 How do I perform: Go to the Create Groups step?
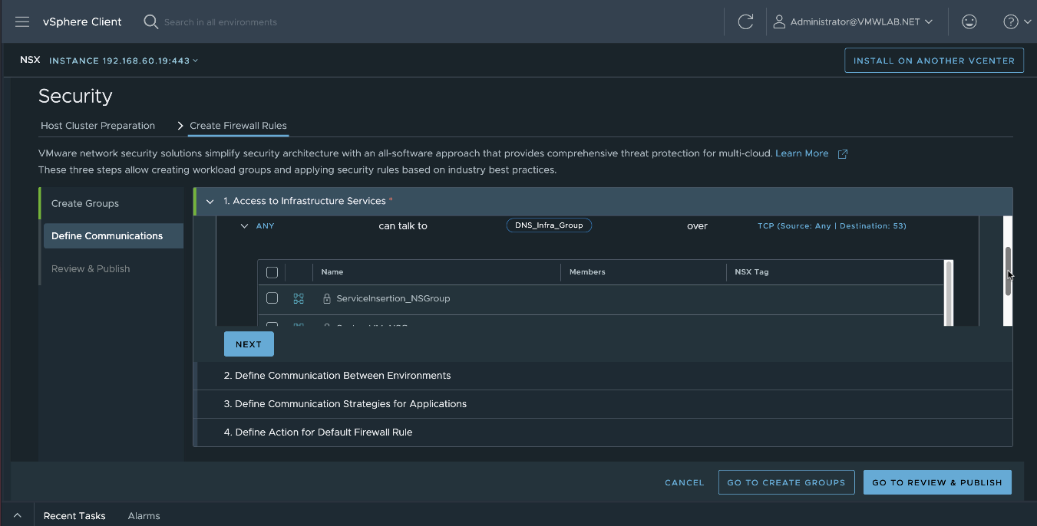pyautogui.click(x=113, y=203)
